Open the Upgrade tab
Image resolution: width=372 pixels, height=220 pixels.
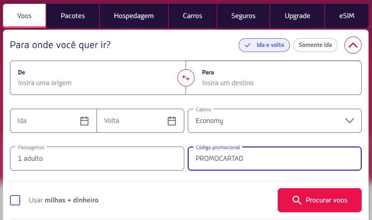pos(297,16)
